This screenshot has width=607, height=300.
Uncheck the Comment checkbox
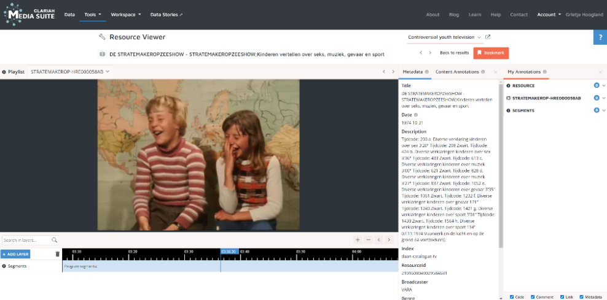[x=533, y=297]
